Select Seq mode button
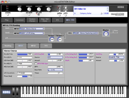Screen dimensions: 129x98 pos(60,11)
